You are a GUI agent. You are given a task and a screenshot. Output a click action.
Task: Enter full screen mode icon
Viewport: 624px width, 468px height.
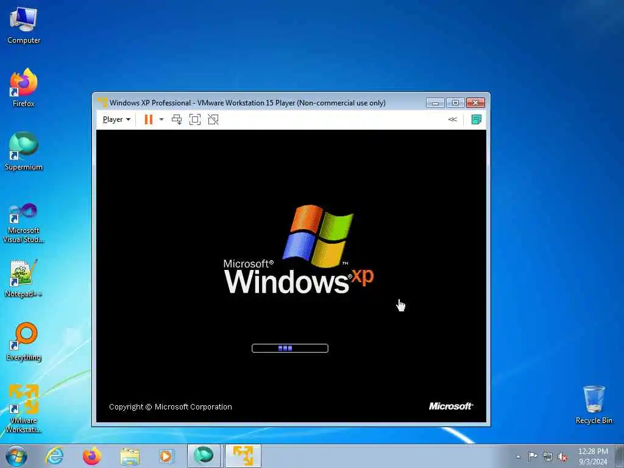click(195, 119)
